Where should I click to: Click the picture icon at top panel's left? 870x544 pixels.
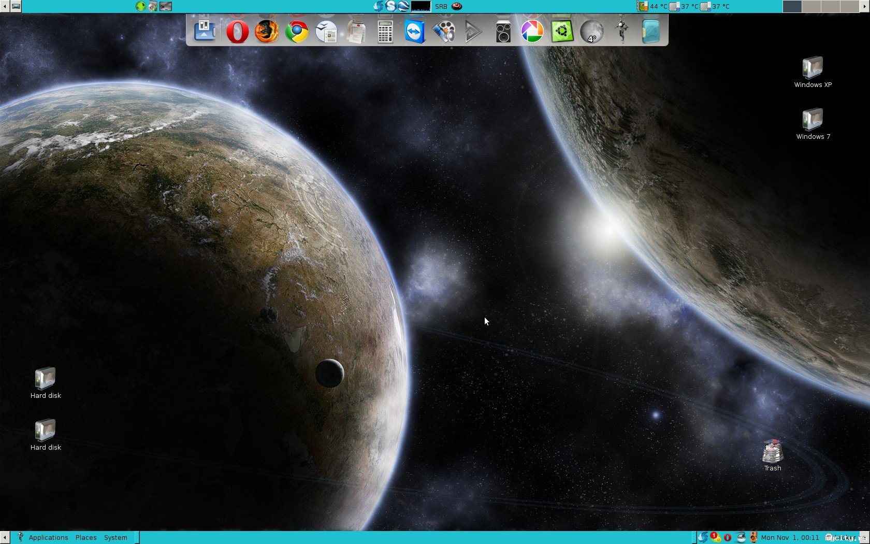tap(16, 6)
